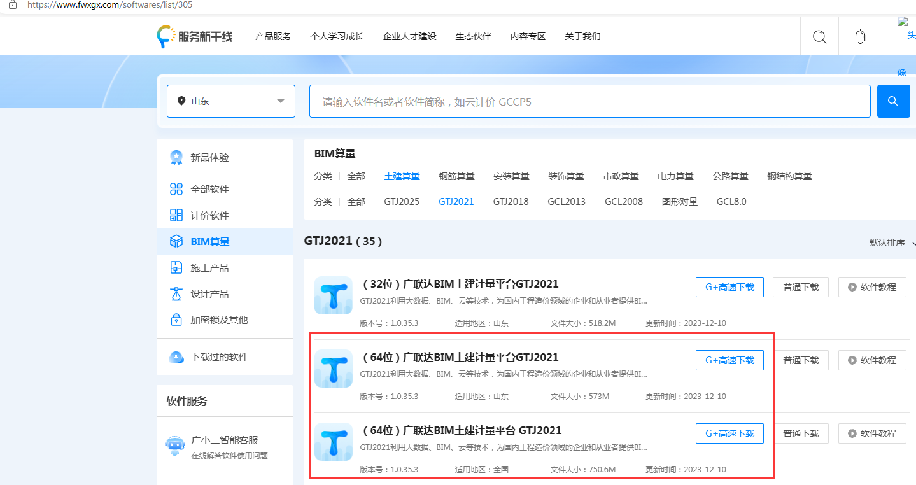Filter by 装饰算量 category
The image size is (916, 485).
[566, 176]
